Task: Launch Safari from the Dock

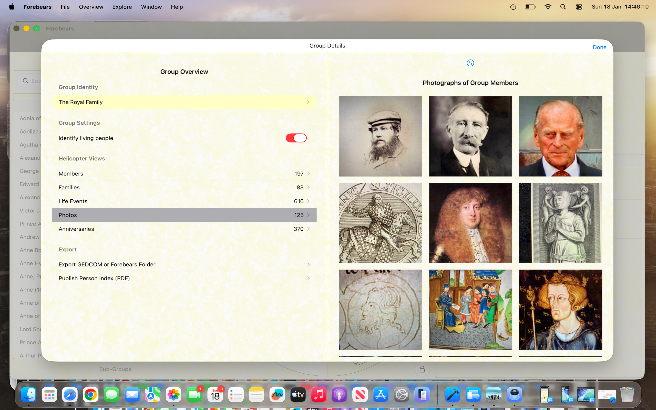Action: click(x=70, y=395)
